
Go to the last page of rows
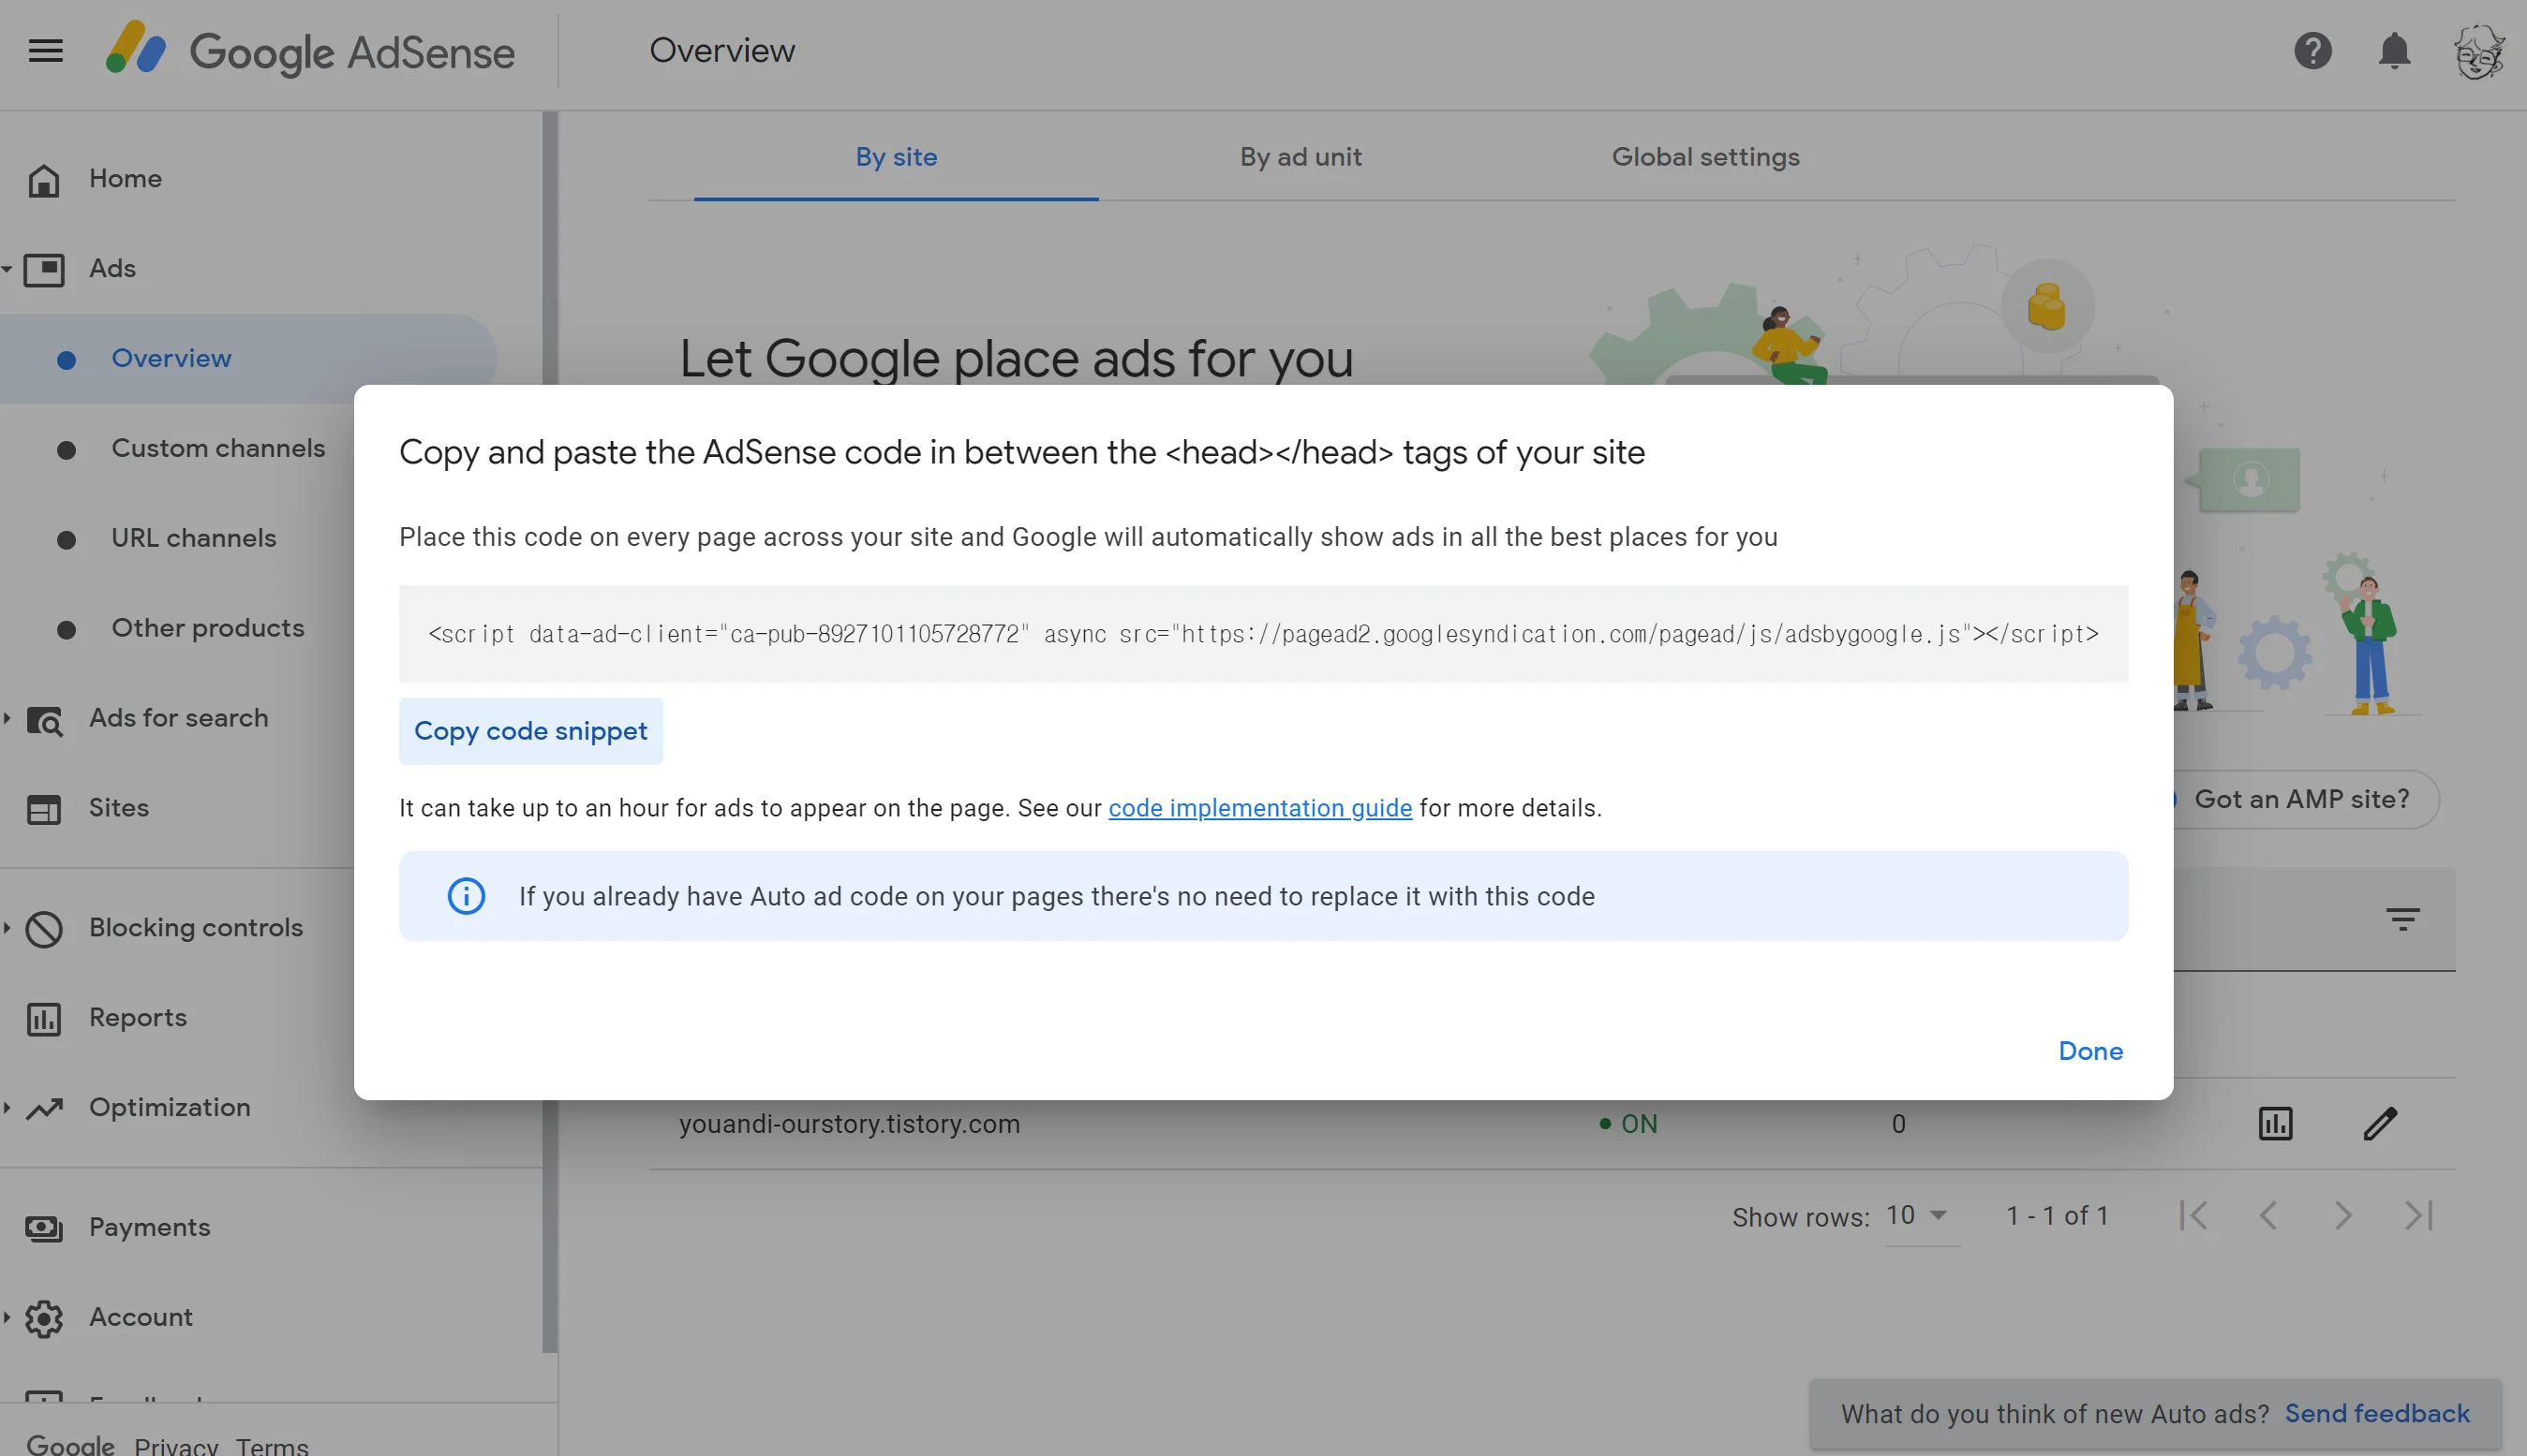[x=2419, y=1215]
